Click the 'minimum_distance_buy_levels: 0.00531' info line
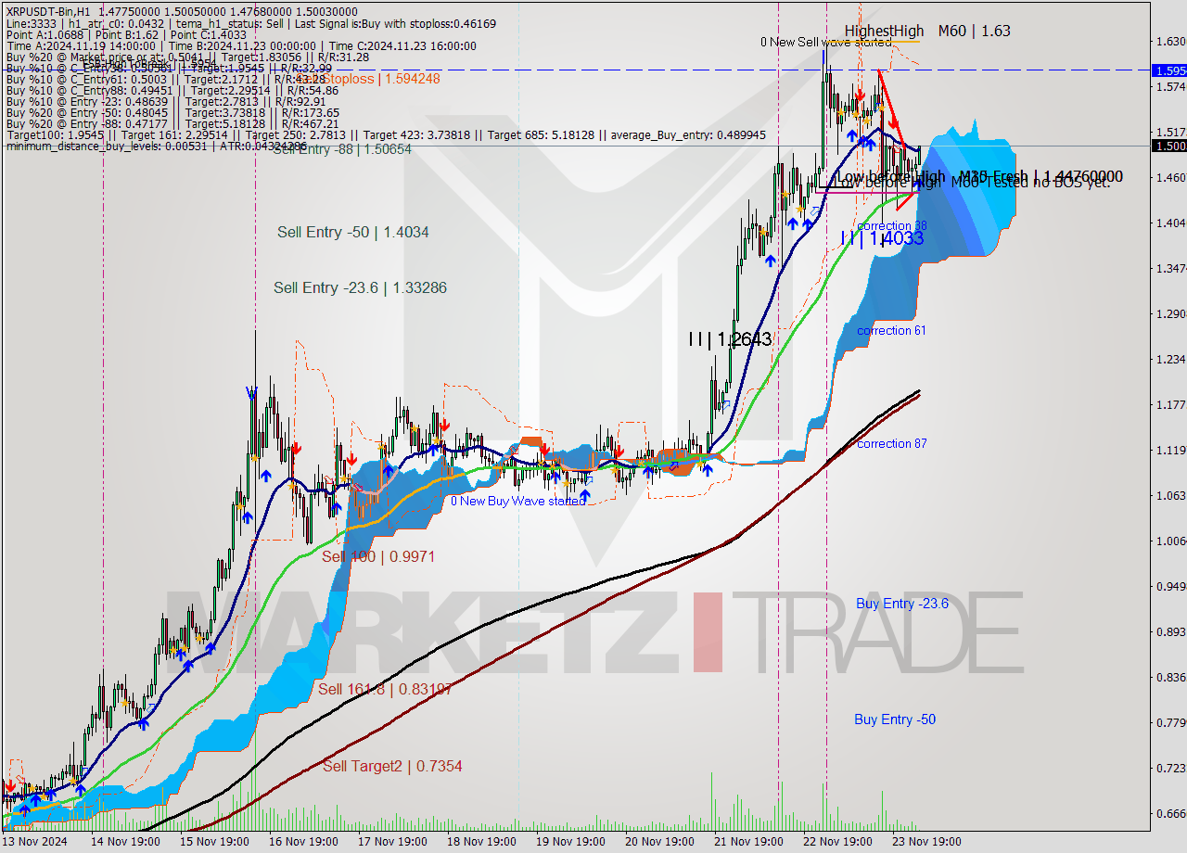Viewport: 1187px width, 853px height. [155, 146]
